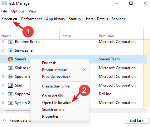
Task: Click the SupportAssist process icon
Action: (11, 94)
